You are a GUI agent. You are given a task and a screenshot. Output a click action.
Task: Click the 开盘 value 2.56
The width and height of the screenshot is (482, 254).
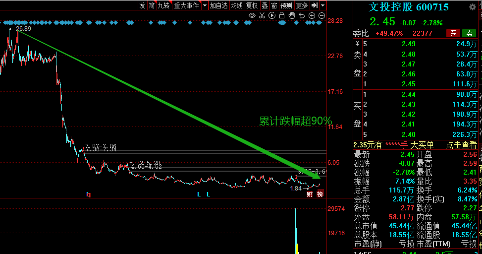pos(470,154)
